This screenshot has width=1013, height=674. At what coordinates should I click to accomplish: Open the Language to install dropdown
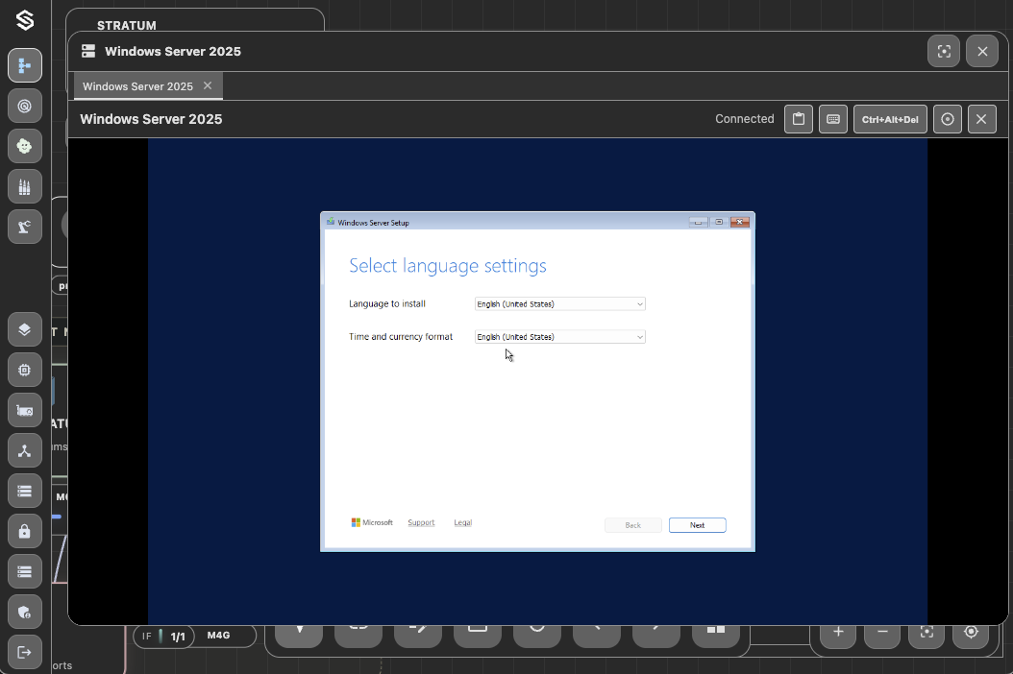tap(560, 304)
